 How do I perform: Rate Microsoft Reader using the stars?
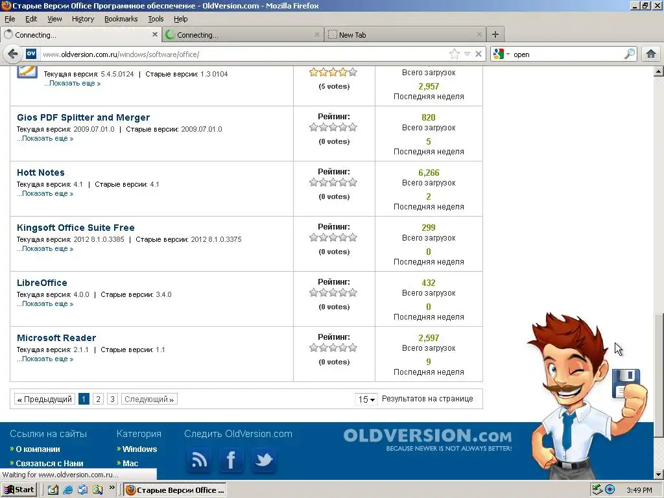333,348
